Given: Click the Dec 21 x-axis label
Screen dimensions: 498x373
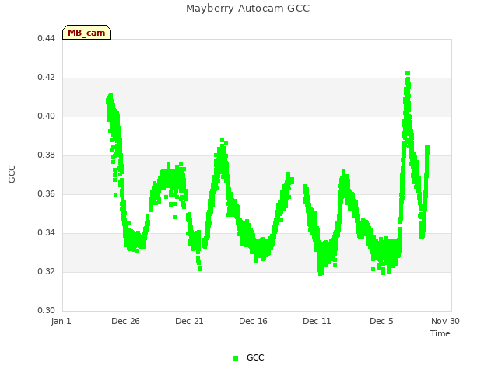Looking at the screenshot, I should [189, 321].
